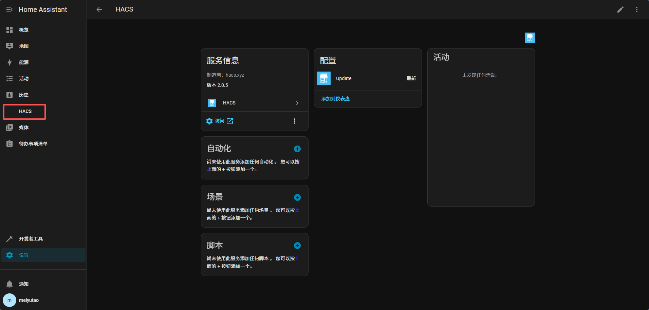The height and width of the screenshot is (310, 649).
Task: Click the pencil edit icon in header
Action: (620, 9)
